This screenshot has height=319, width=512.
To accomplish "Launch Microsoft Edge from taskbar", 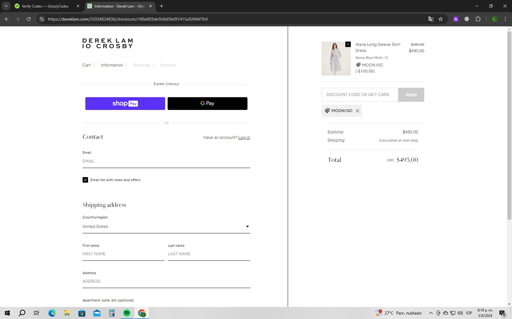I will 52,313.
